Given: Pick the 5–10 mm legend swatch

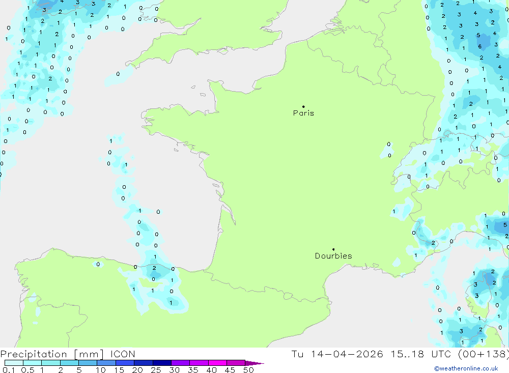Looking at the screenshot, I should 88,363.
